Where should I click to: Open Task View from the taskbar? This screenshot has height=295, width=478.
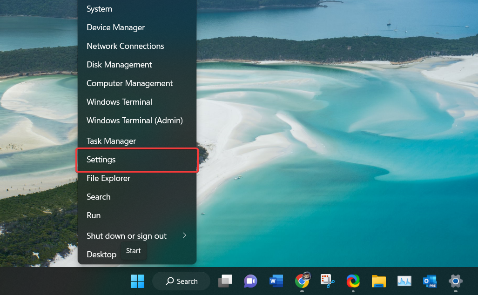tap(226, 281)
